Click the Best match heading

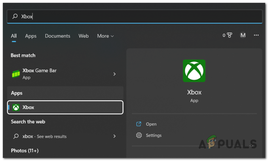(x=23, y=55)
